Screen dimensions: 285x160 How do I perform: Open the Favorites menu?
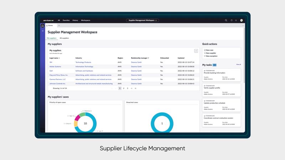tap(66, 20)
